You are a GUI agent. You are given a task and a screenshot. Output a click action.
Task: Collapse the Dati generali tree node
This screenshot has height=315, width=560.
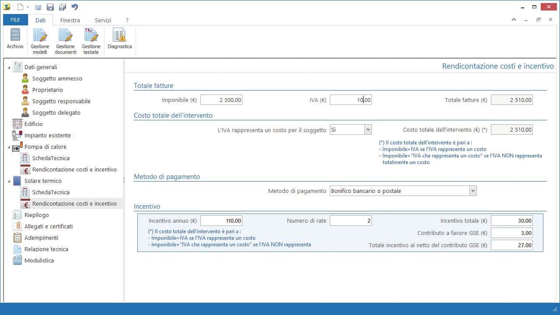pyautogui.click(x=9, y=67)
